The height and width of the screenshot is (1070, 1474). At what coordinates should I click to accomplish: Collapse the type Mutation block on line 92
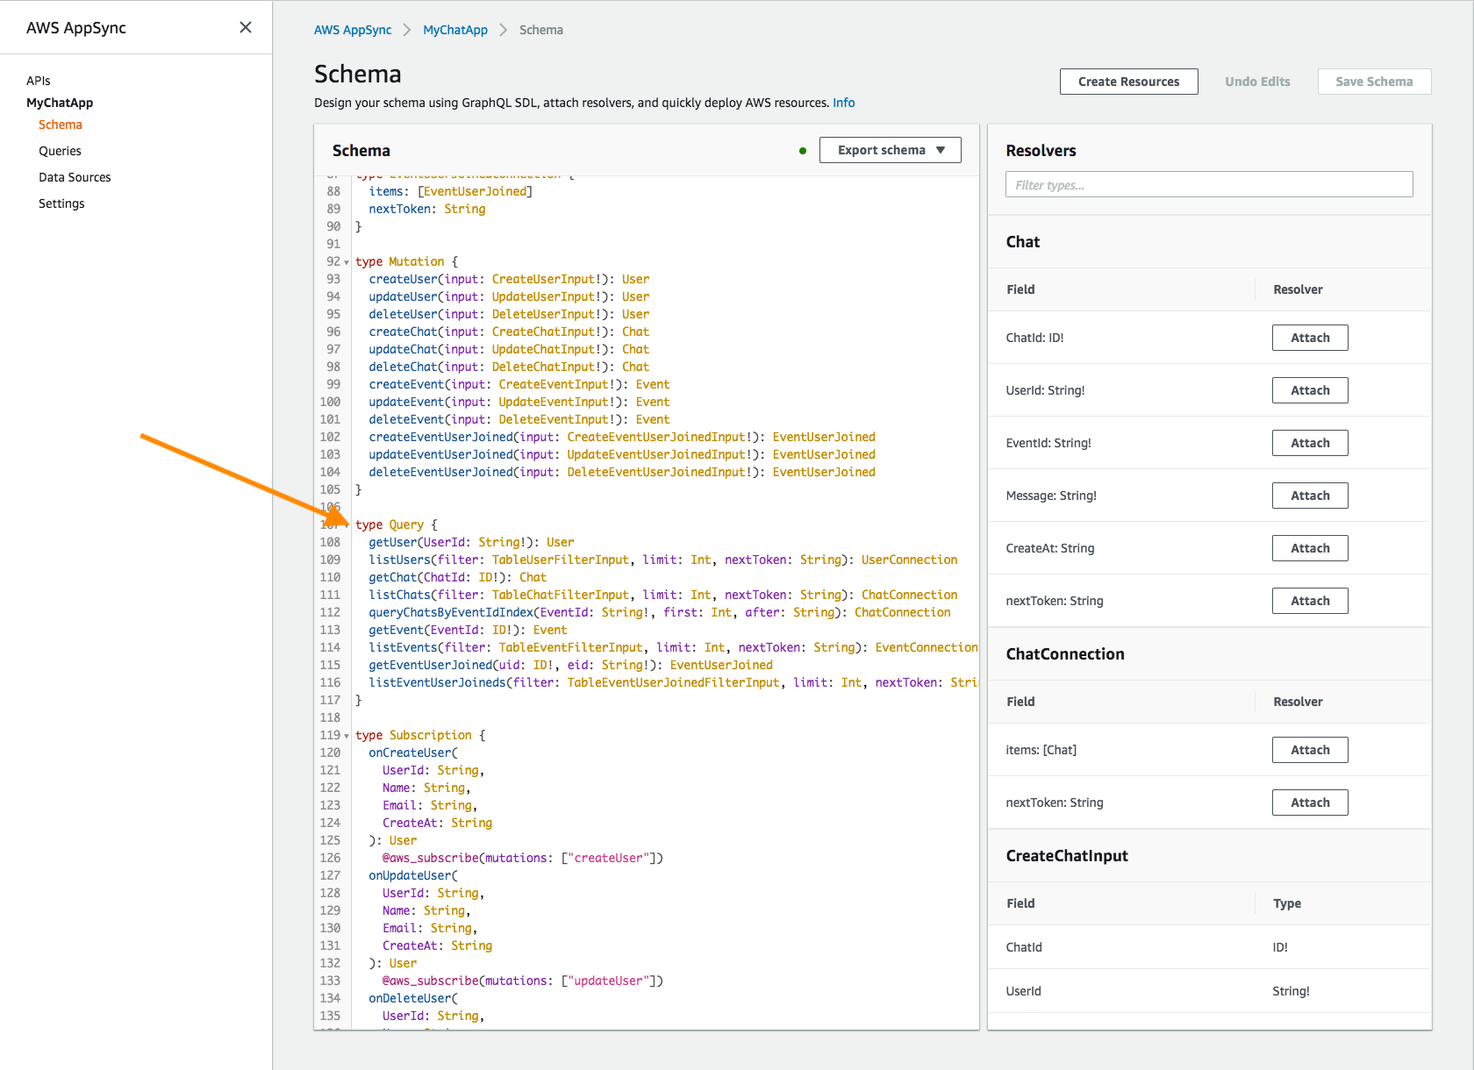point(347,262)
